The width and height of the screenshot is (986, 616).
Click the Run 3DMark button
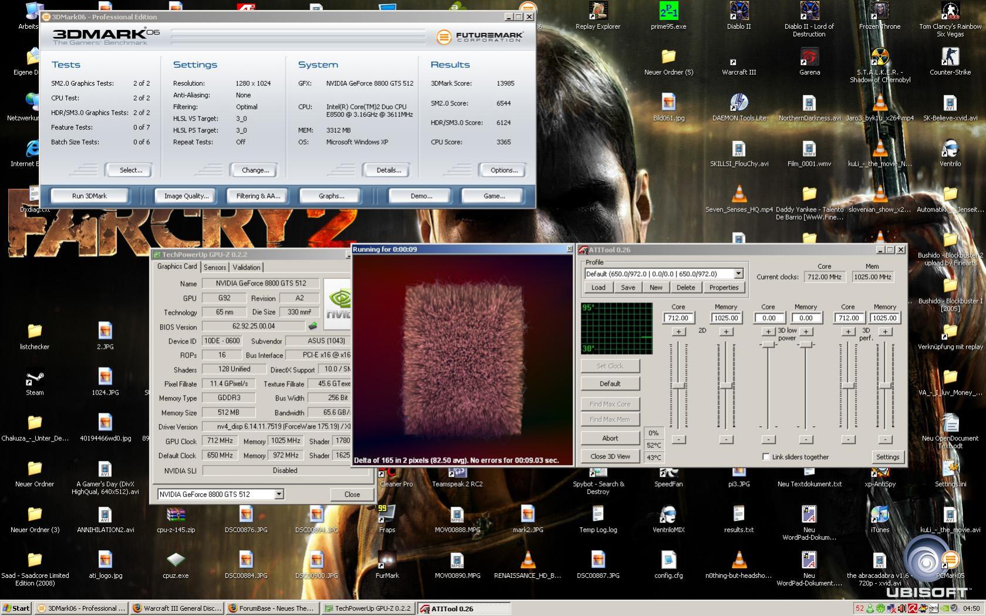89,196
